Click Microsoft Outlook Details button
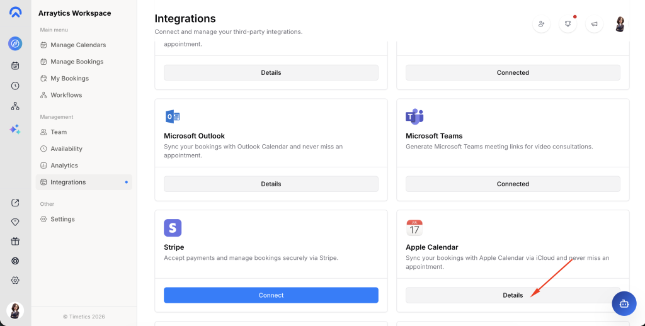This screenshot has height=326, width=645. (271, 184)
